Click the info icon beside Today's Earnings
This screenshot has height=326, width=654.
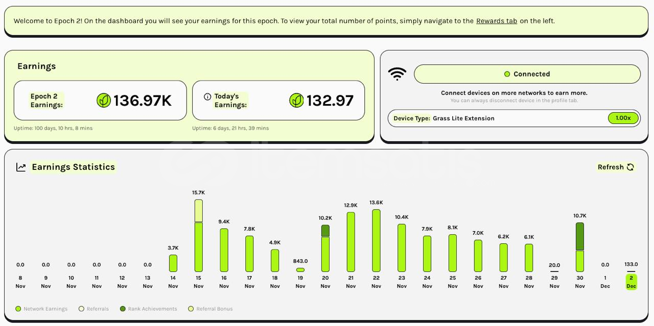coord(207,96)
